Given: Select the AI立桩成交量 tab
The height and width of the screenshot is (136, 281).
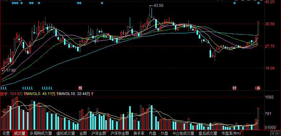Looking at the screenshot, I should coord(183,133).
